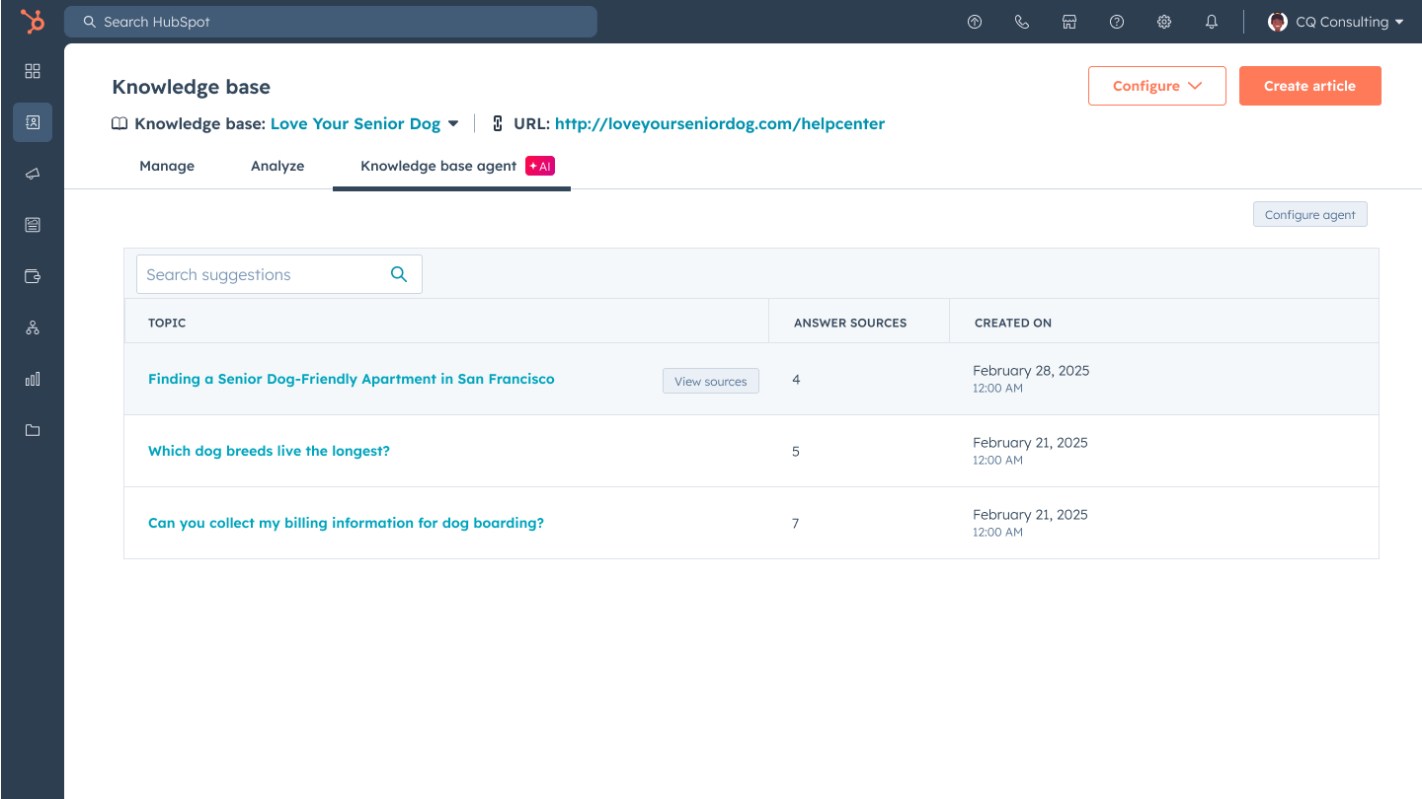This screenshot has width=1422, height=799.
Task: Open the Notifications bell icon
Action: 1212,22
